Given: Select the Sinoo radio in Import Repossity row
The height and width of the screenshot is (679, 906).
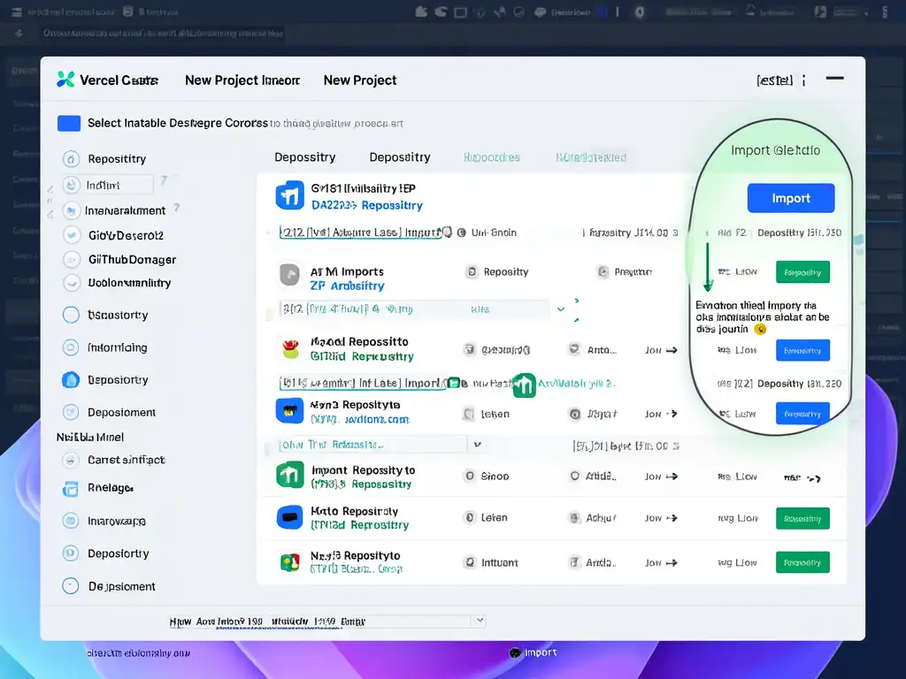Looking at the screenshot, I should tap(470, 476).
